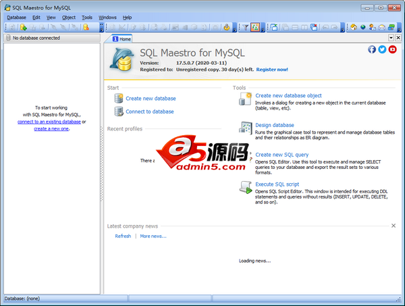This screenshot has width=405, height=306.
Task: Click the Design database link
Action: tap(275, 125)
